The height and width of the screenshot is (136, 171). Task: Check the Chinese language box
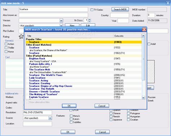click(x=111, y=113)
